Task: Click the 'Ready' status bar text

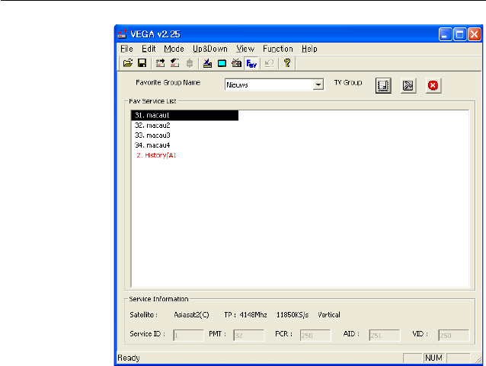Action: pos(129,358)
